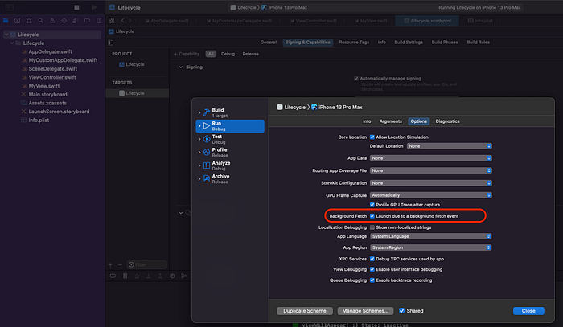
Task: Select Main.storyboard in navigator
Action: [47, 94]
